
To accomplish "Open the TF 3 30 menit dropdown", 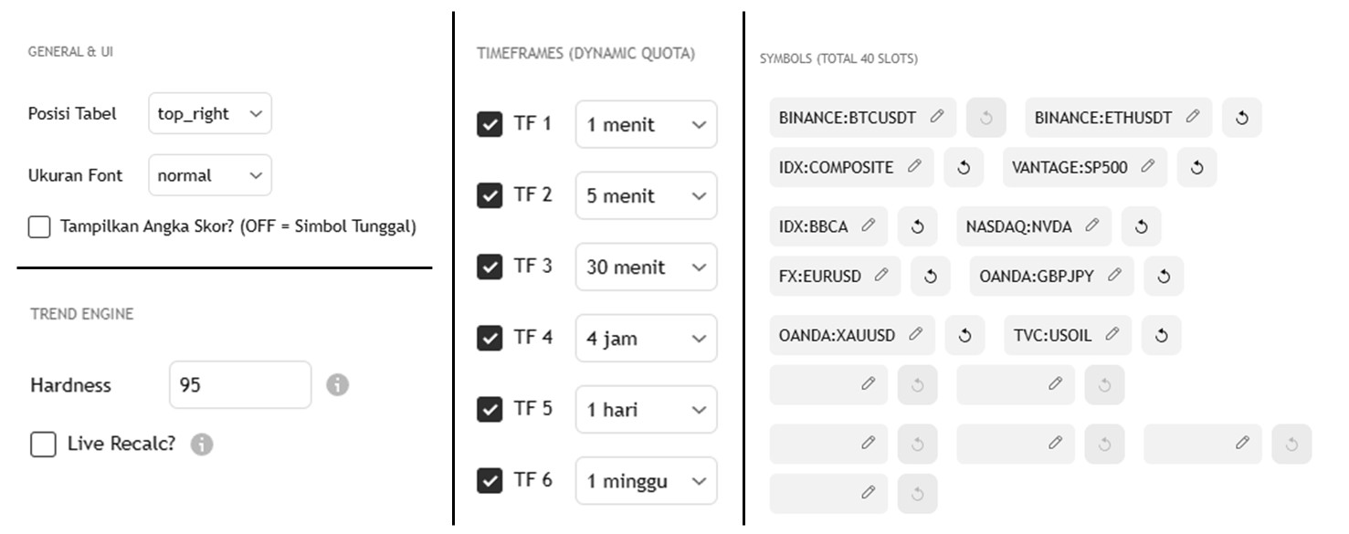I will point(646,267).
